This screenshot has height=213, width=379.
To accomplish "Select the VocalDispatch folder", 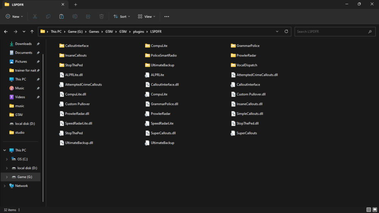I will pyautogui.click(x=244, y=65).
